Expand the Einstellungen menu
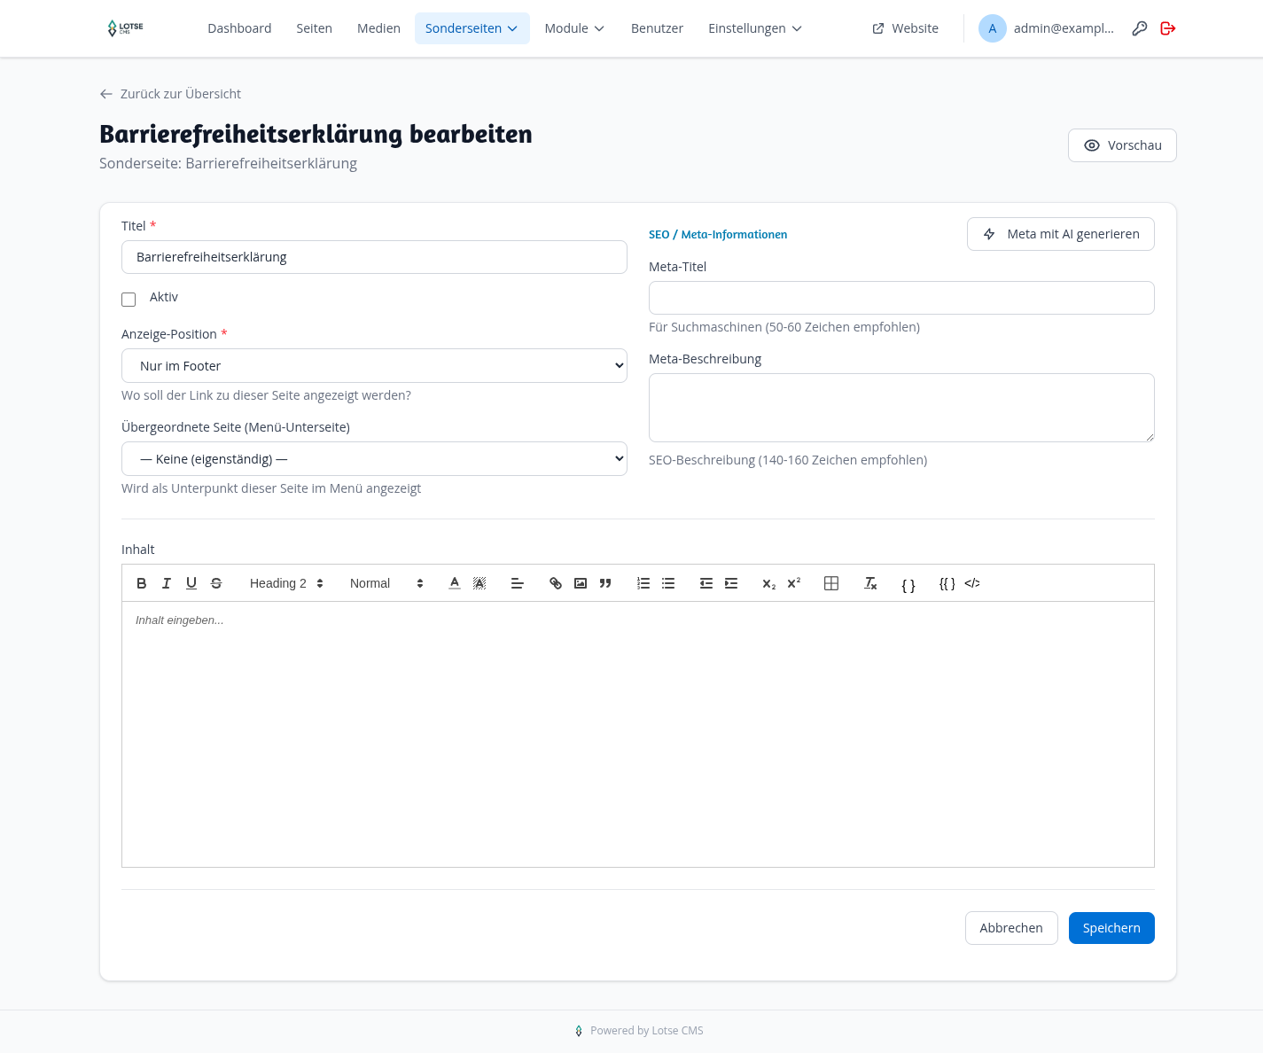This screenshot has height=1053, width=1263. [x=755, y=28]
